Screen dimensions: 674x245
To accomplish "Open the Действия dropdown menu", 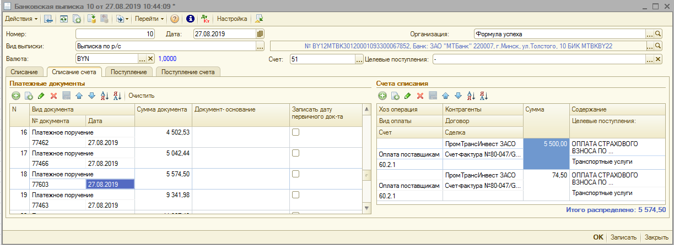I will (x=21, y=19).
